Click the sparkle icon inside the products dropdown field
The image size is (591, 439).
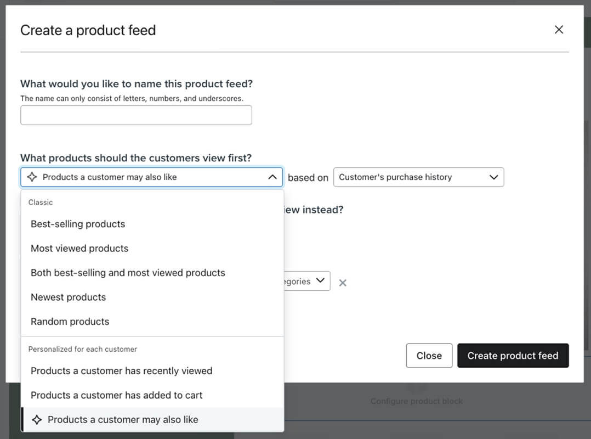(x=32, y=177)
